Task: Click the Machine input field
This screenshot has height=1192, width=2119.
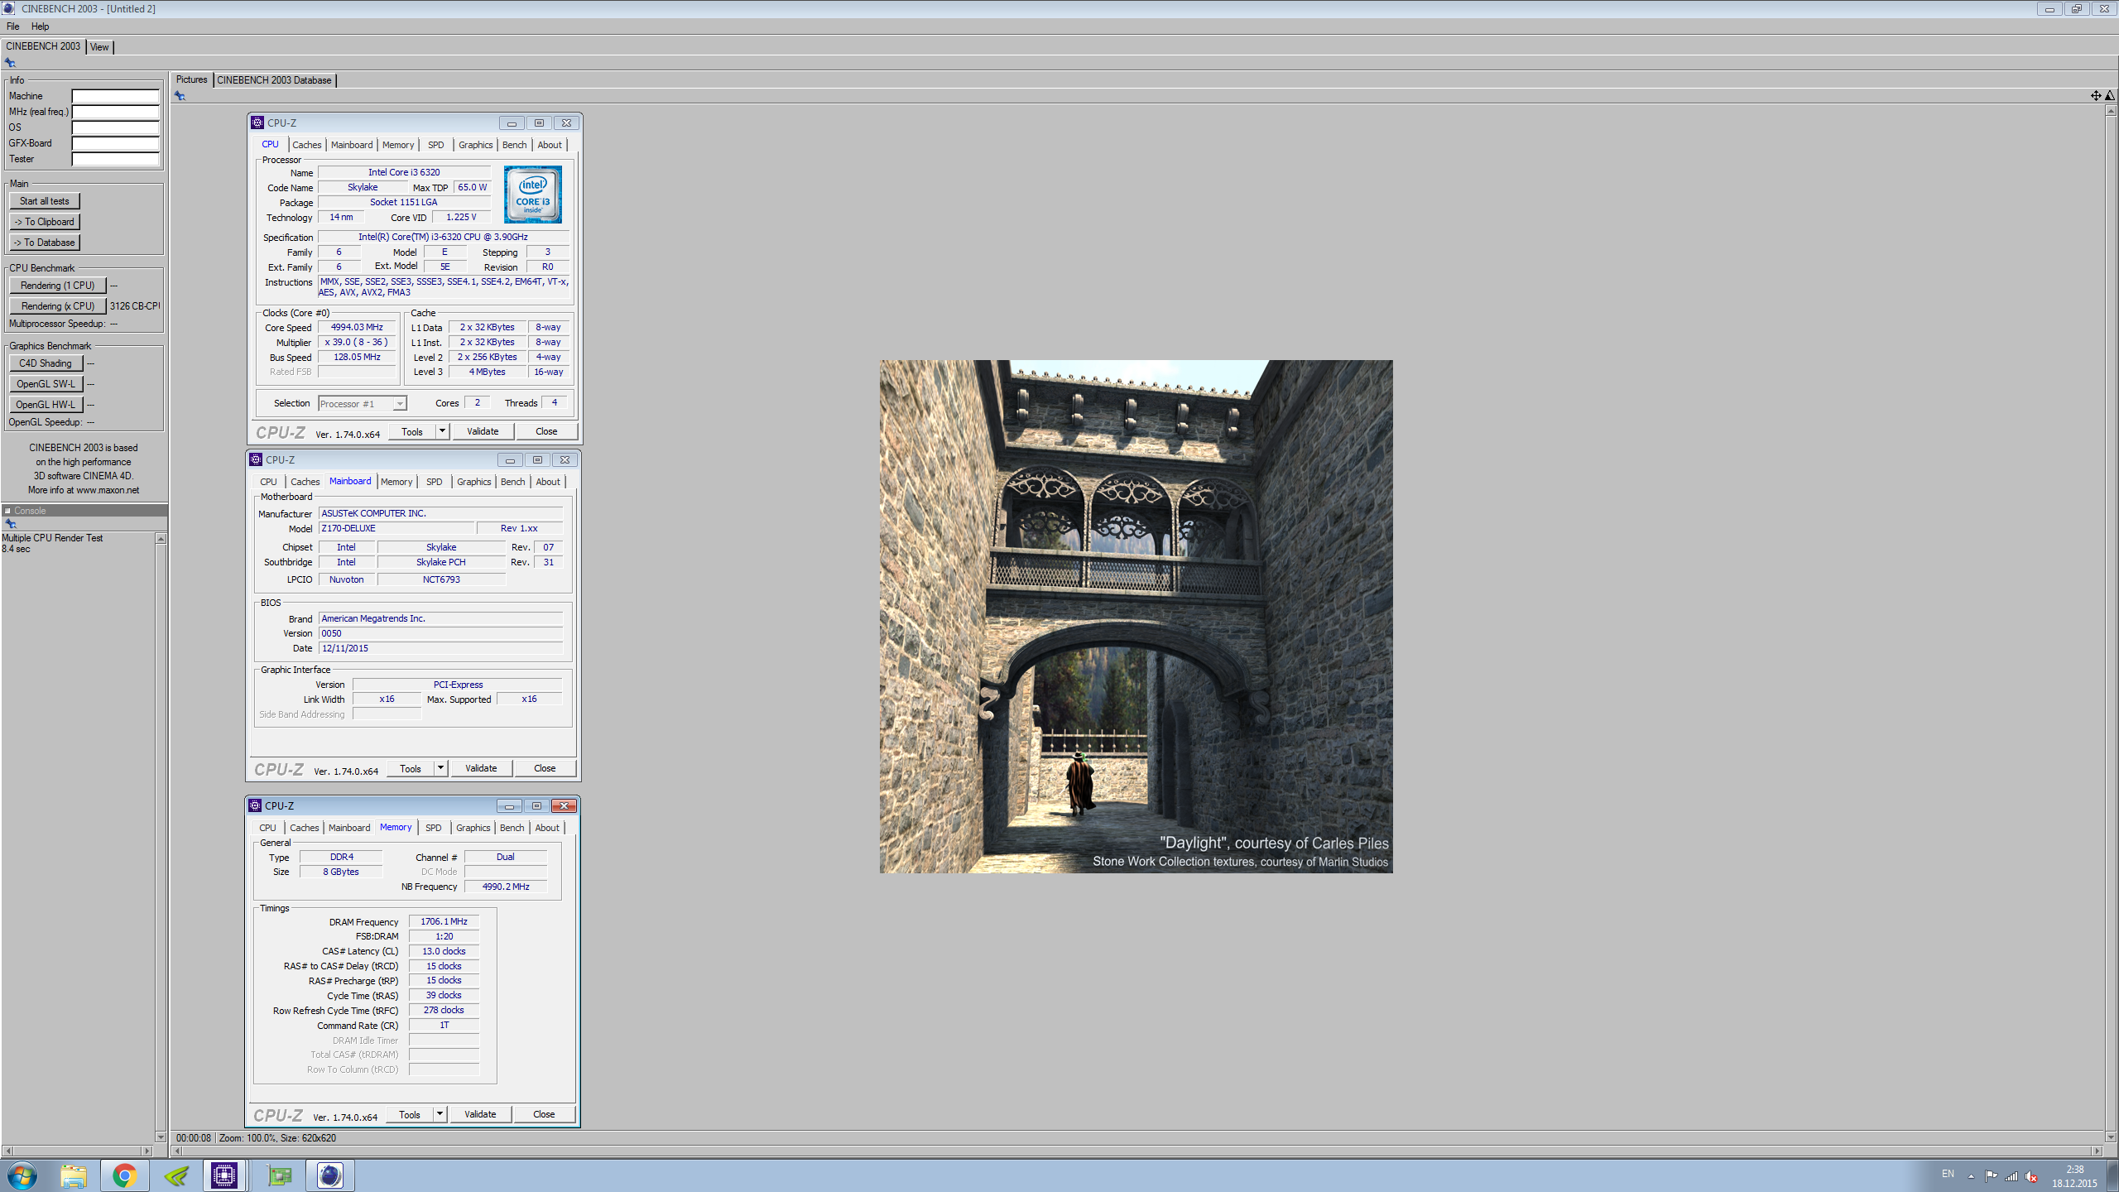Action: 115,96
